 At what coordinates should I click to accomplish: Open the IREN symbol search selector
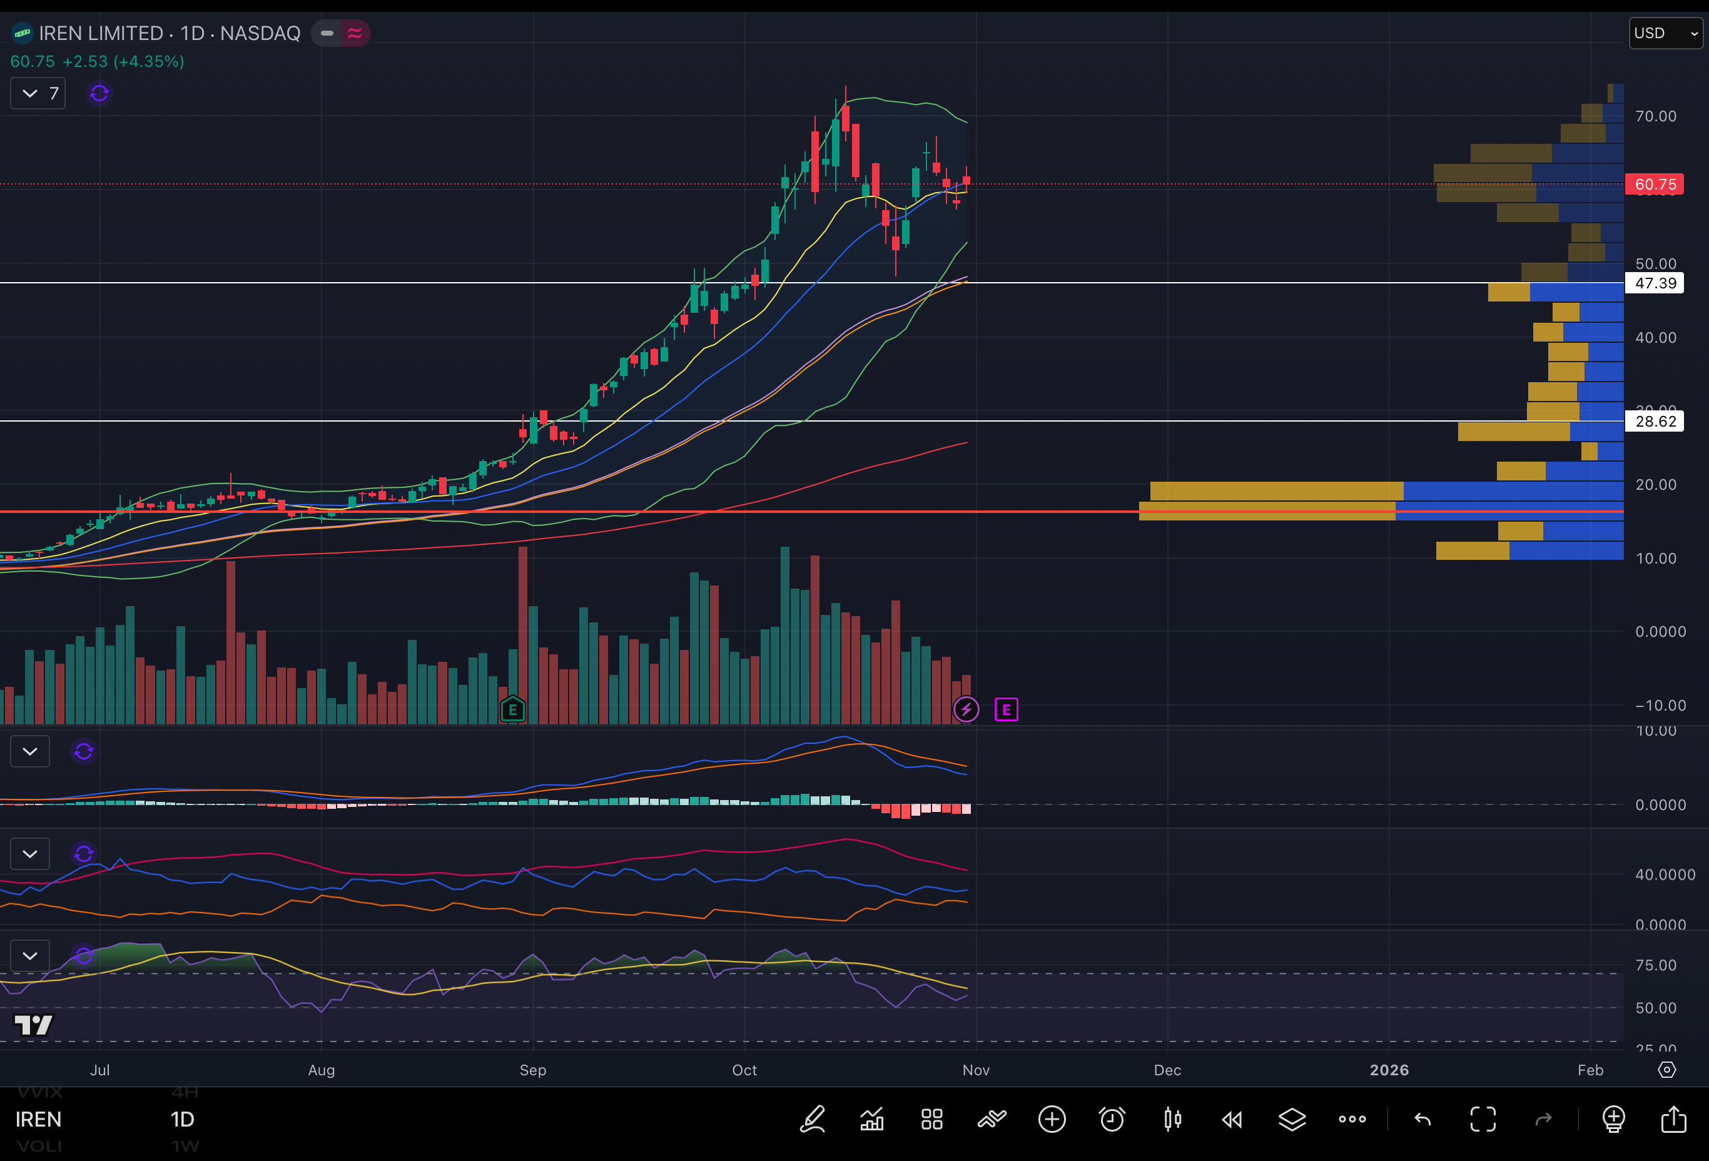tap(38, 1119)
